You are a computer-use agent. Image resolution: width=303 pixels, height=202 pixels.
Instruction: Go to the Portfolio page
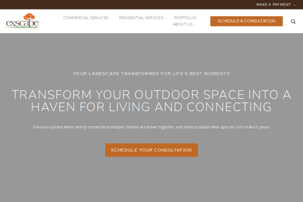point(185,18)
